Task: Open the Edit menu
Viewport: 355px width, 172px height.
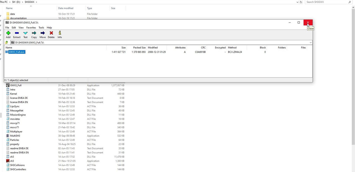Action: coord(14,28)
